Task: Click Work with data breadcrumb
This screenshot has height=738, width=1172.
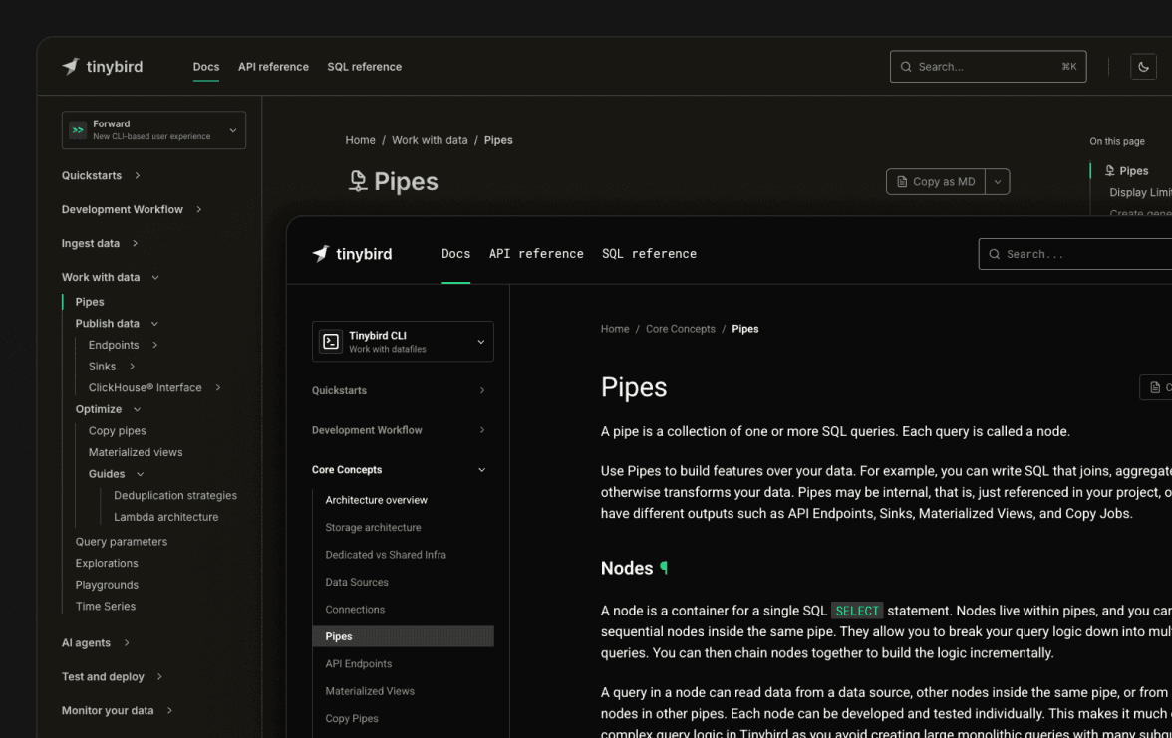Action: point(430,140)
